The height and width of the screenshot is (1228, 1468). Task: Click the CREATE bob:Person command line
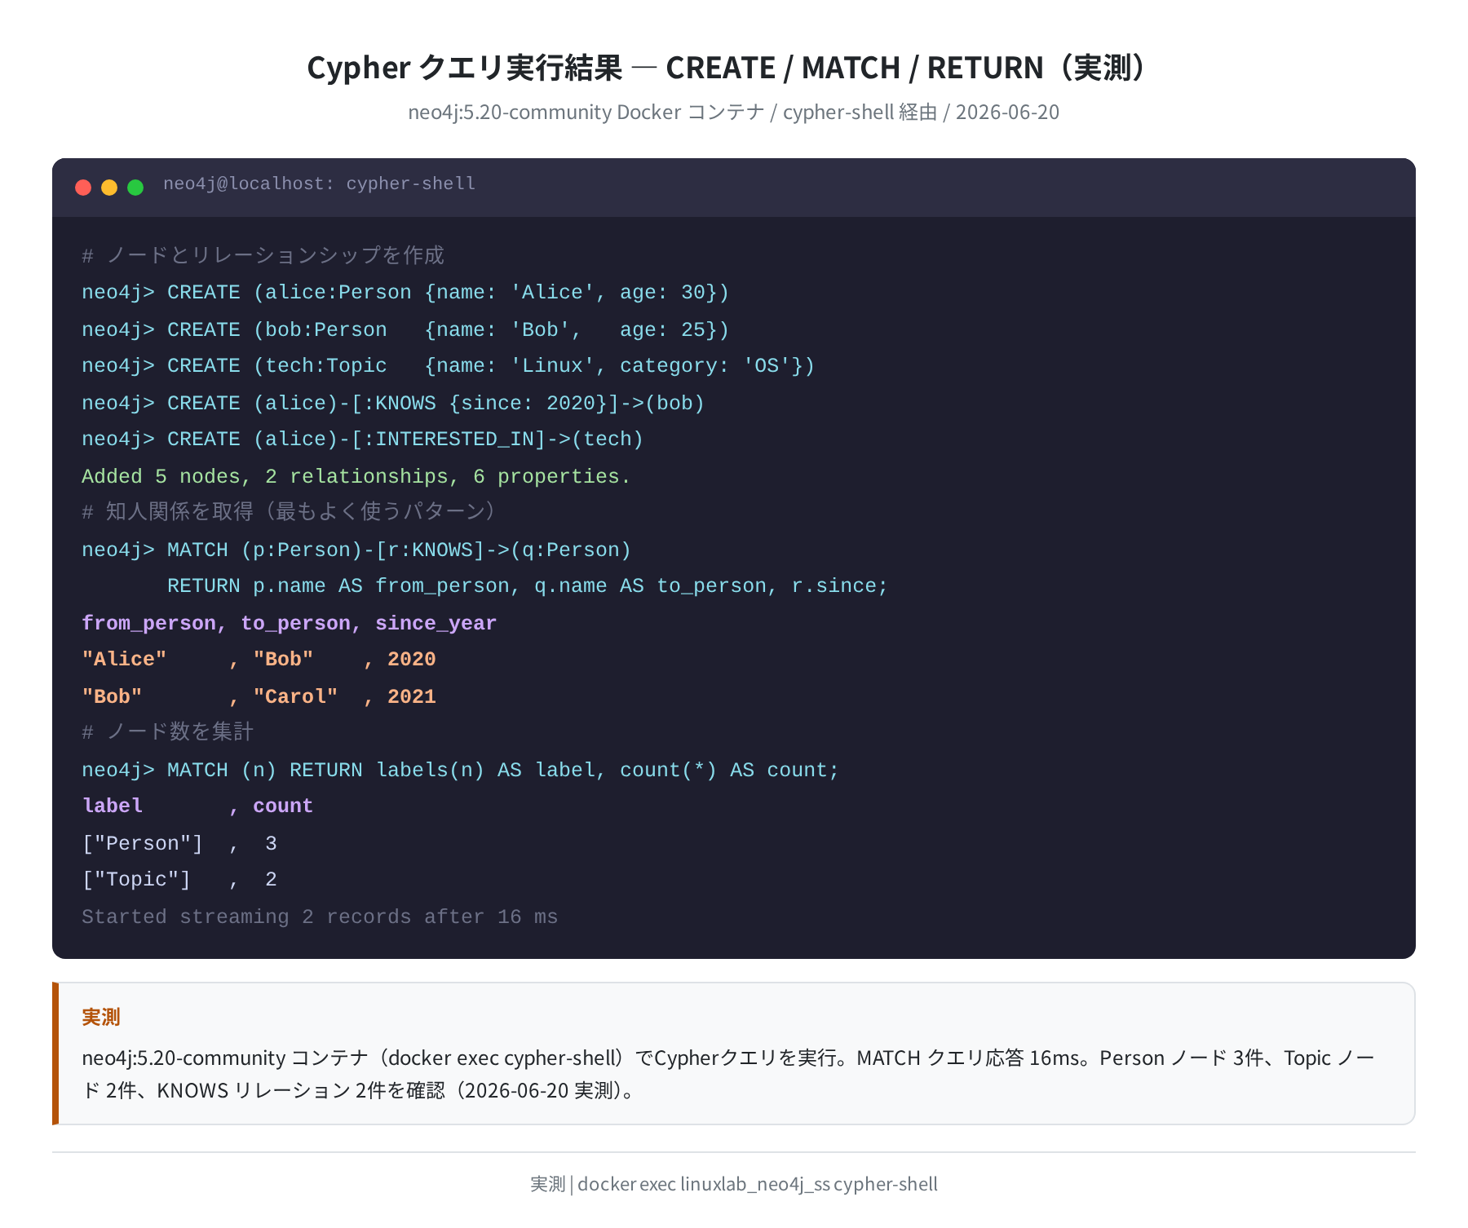[405, 330]
